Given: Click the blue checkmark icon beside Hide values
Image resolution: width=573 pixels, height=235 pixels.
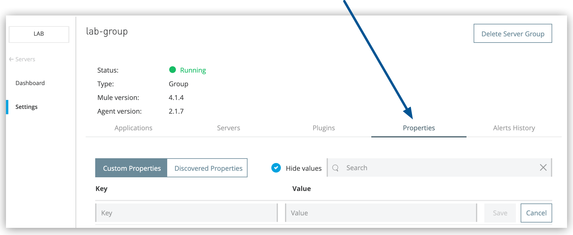Looking at the screenshot, I should pos(276,168).
